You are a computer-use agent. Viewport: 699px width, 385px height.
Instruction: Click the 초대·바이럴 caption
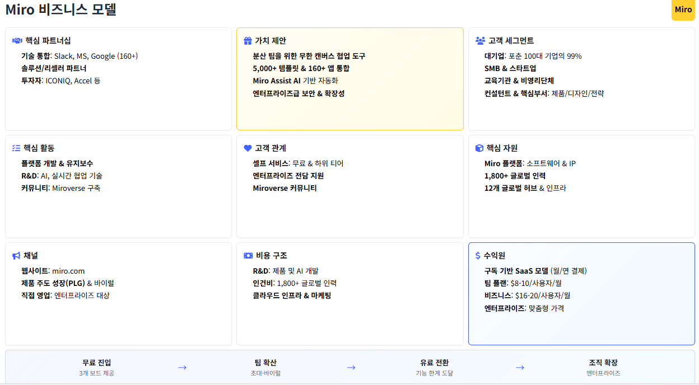(x=265, y=373)
